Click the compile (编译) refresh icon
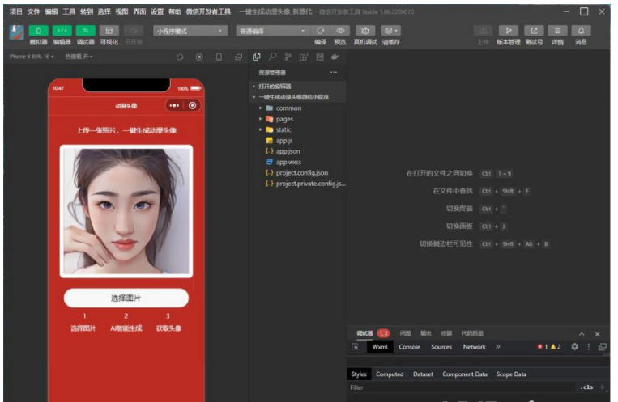618x402 pixels. pyautogui.click(x=321, y=31)
